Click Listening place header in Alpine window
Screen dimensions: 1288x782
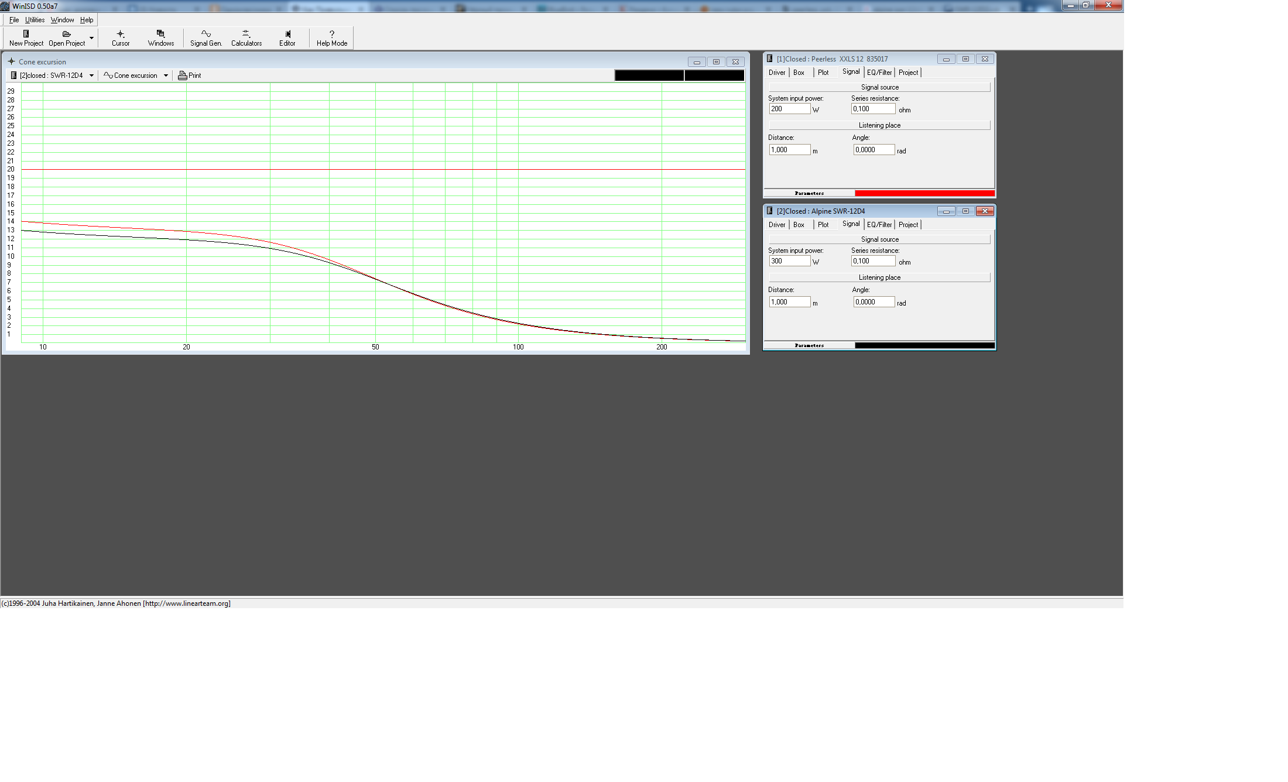click(879, 277)
